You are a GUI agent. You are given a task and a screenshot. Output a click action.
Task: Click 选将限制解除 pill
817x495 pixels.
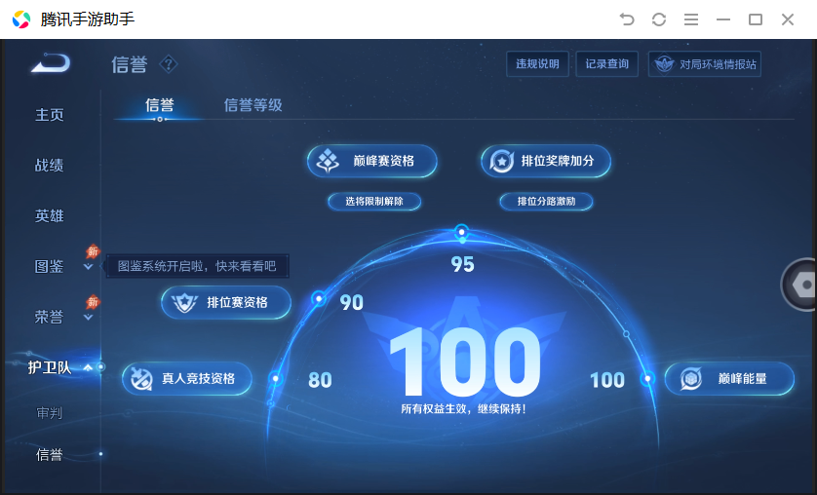point(374,202)
